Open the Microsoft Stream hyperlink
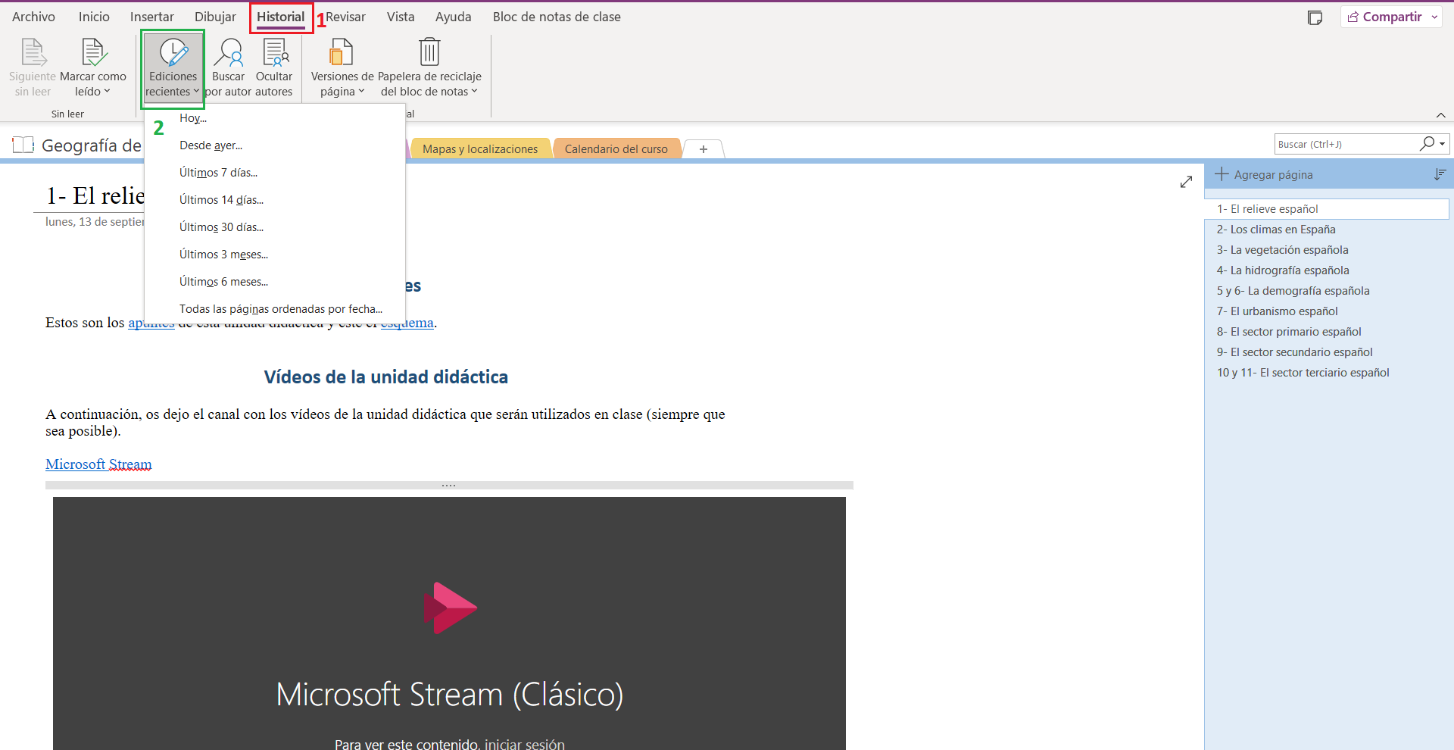 (x=98, y=464)
